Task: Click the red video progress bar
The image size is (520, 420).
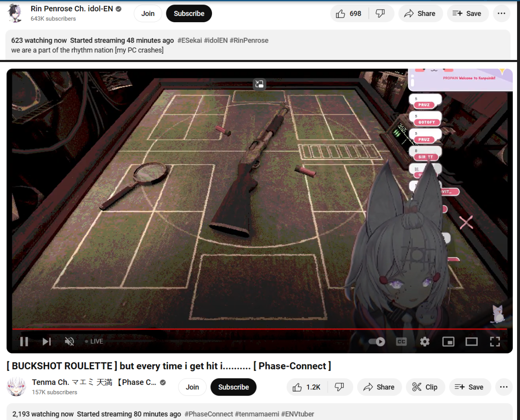Action: (259, 329)
